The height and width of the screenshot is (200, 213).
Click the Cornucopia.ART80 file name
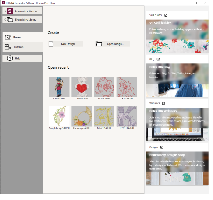[x=82, y=128]
